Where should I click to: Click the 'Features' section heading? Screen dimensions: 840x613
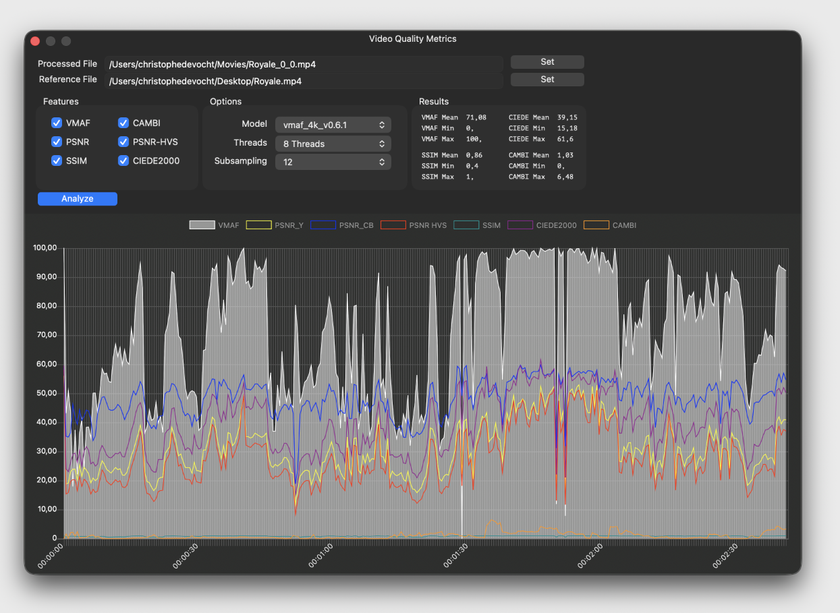(61, 102)
